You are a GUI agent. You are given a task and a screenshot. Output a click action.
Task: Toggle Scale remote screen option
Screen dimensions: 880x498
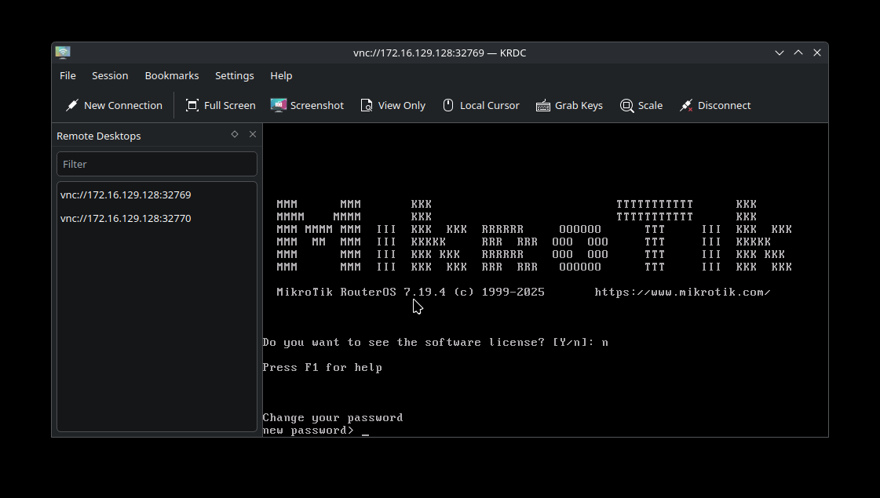(x=641, y=105)
